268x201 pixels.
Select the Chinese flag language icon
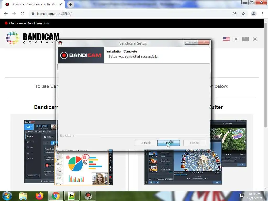point(245,39)
